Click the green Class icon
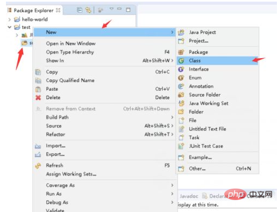Image resolution: width=278 pixels, height=212 pixels. click(181, 61)
